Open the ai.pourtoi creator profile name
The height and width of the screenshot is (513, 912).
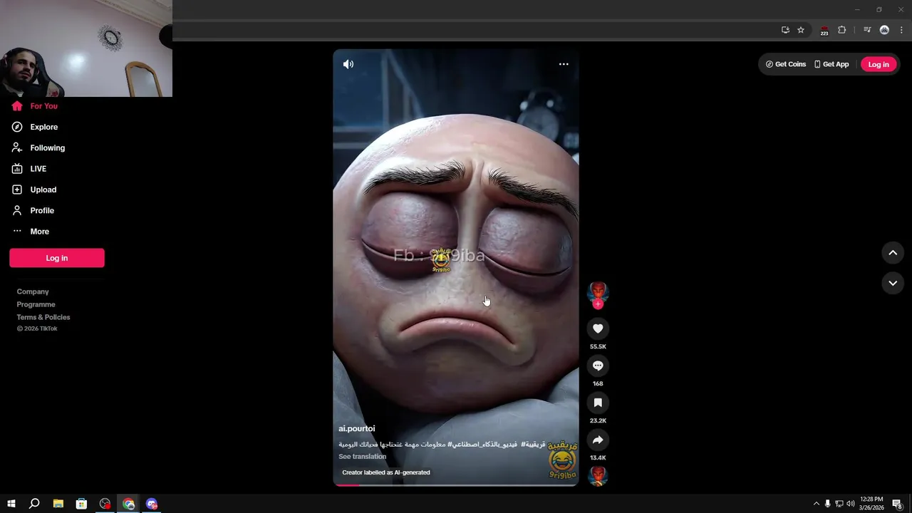356,428
